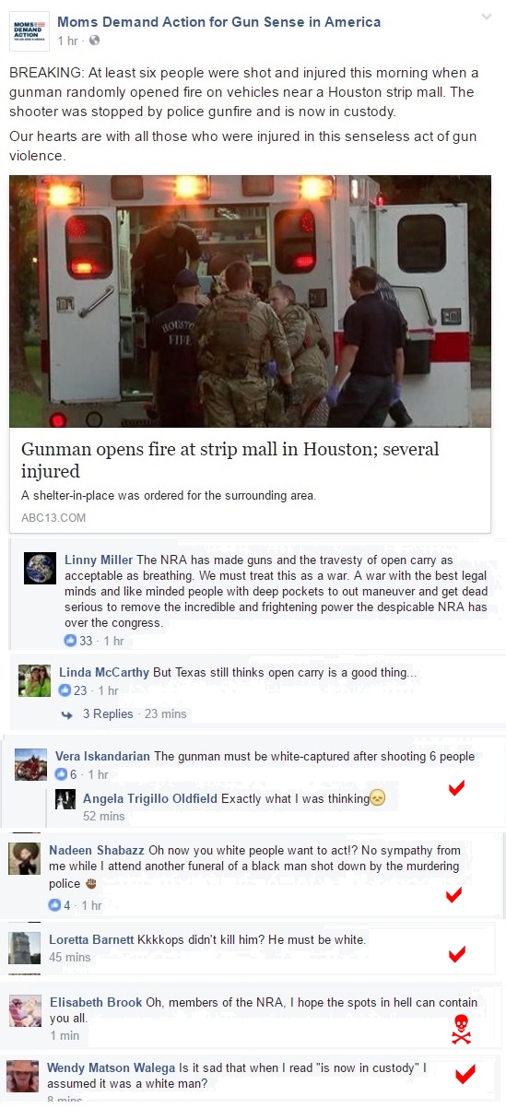Viewport: 506px width, 1120px height.
Task: Open Angela Trigillo Oldfield's profile name
Action: 150,798
